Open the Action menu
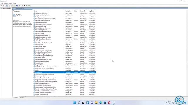 coord(6,3)
